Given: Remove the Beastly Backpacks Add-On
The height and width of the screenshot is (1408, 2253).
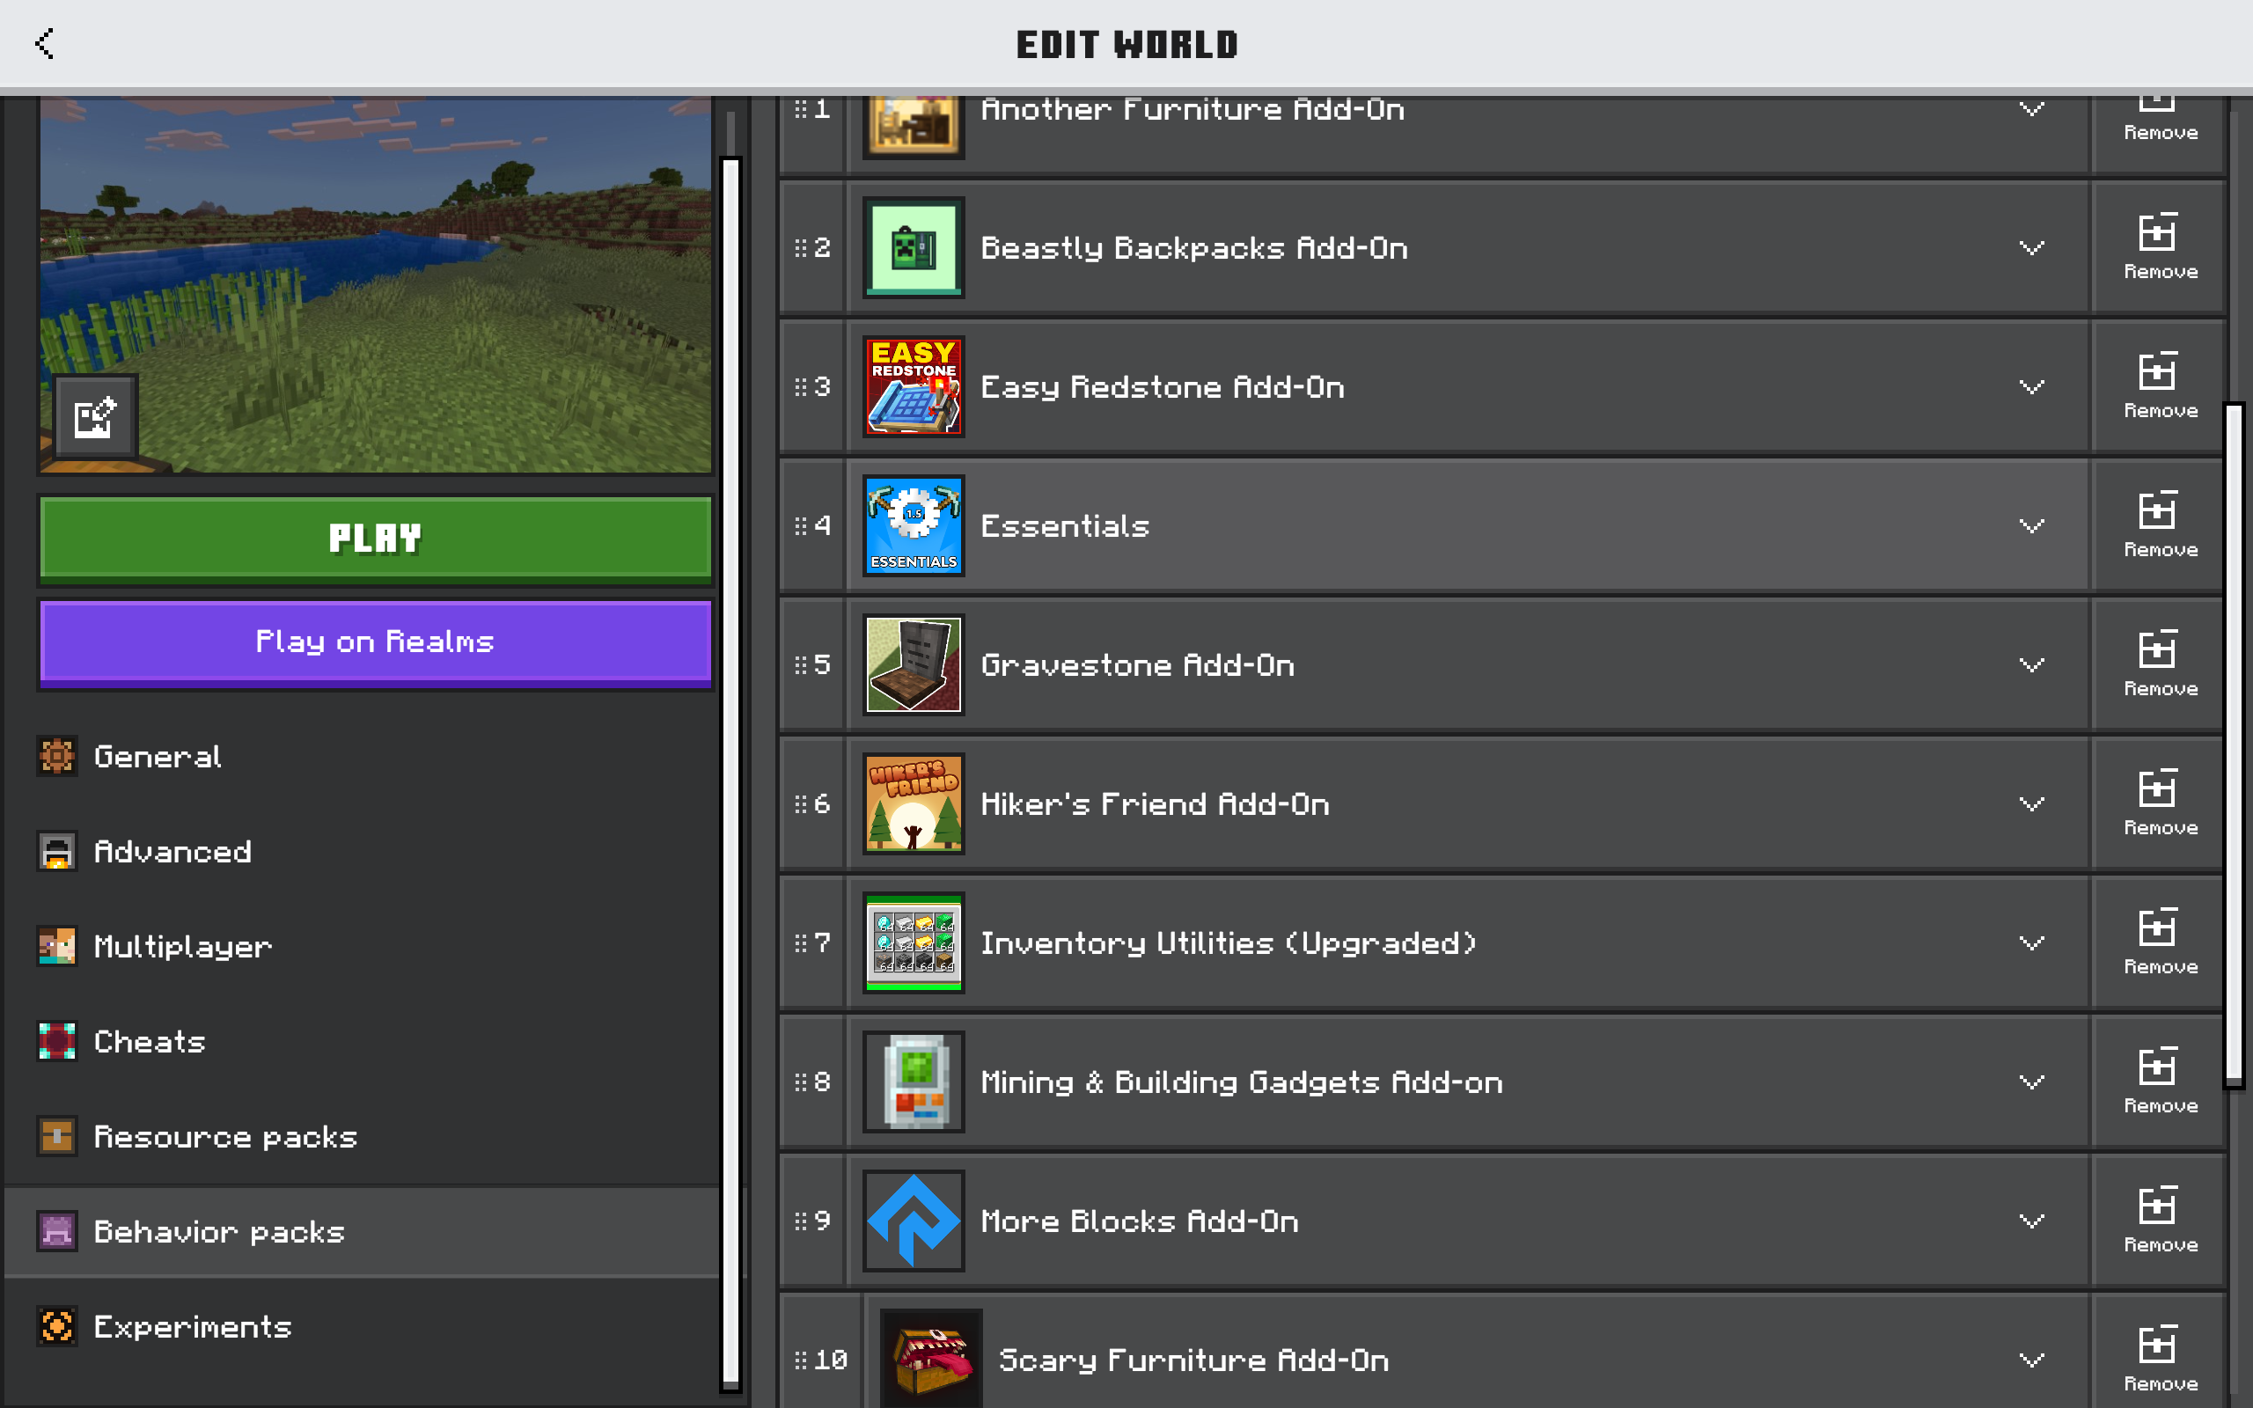Looking at the screenshot, I should coord(2159,247).
